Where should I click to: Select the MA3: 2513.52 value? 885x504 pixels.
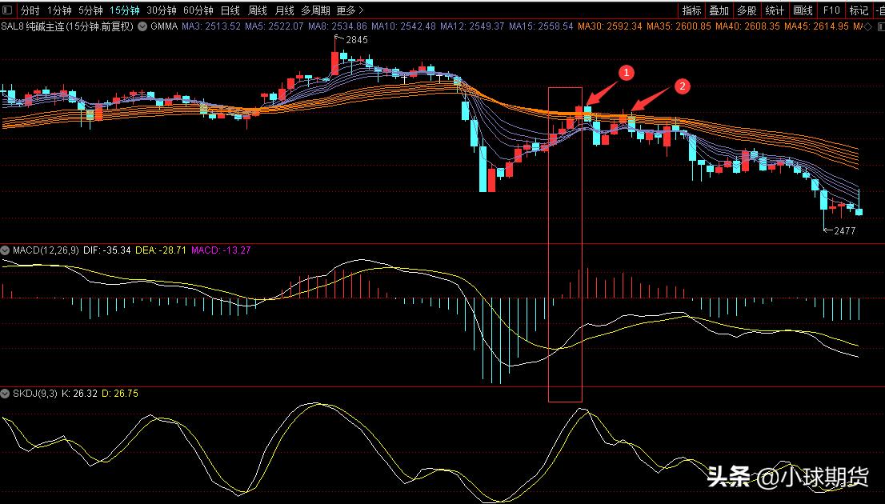211,26
